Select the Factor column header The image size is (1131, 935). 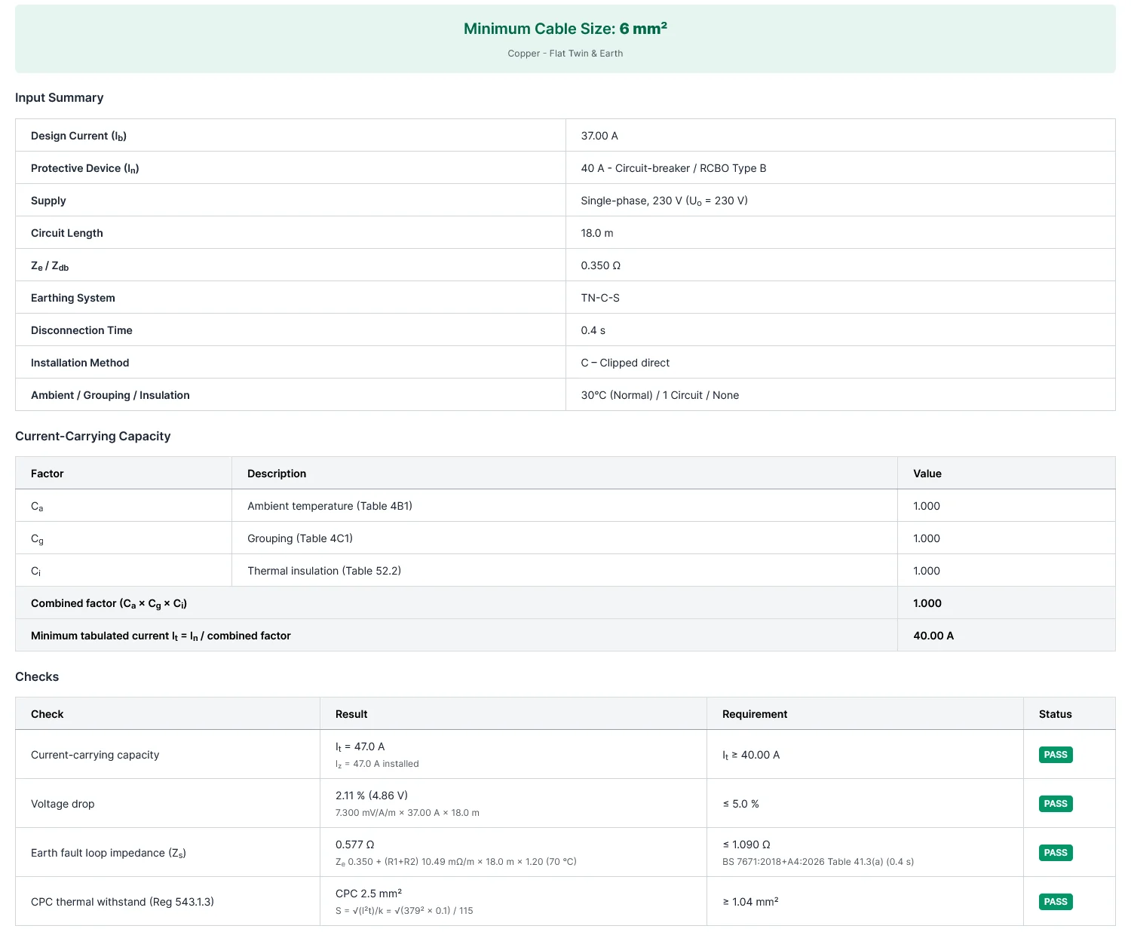48,474
